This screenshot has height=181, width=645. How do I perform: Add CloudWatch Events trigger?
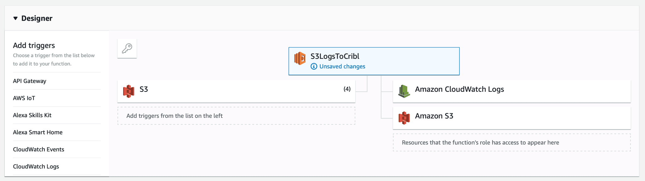click(38, 150)
